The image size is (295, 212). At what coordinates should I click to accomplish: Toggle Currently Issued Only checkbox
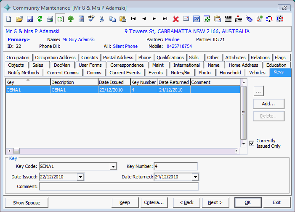pyautogui.click(x=252, y=143)
